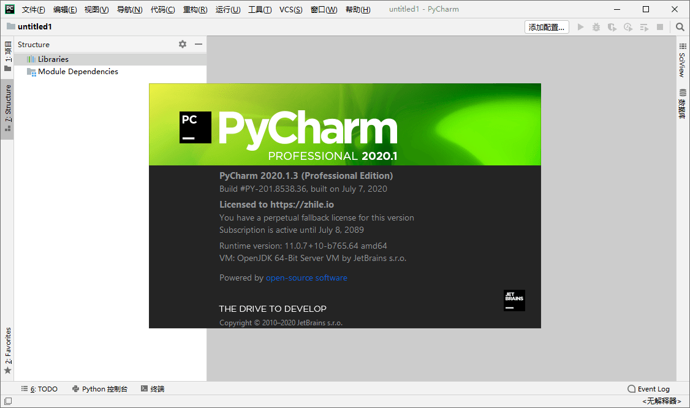Toggle the 1: 项目 tool window tab
Screen dimensions: 690x408
[x=7, y=56]
